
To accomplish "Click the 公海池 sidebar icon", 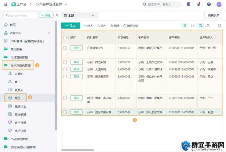I will pos(10,74).
